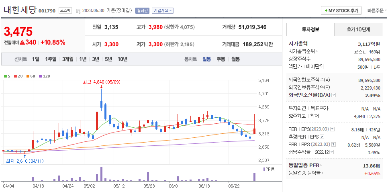This screenshot has height=192, width=390.
Task: Open help icon next to 추정PER EPS
Action: (322, 137)
